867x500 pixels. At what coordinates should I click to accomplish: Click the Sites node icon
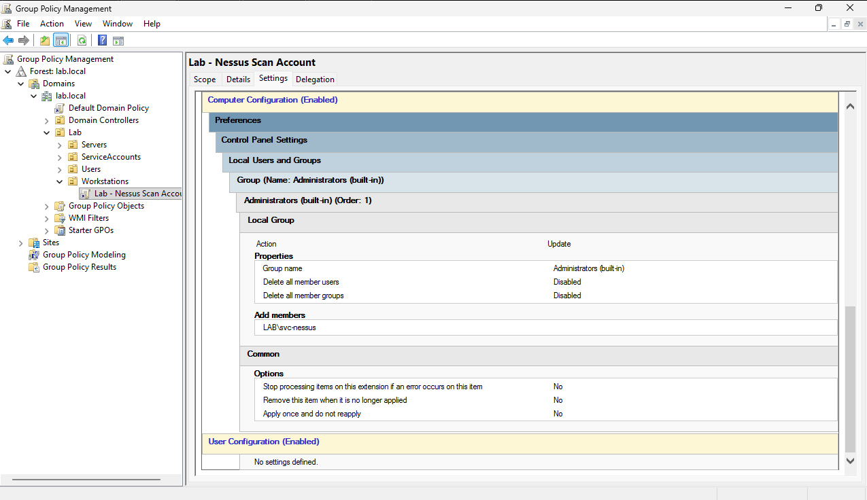pos(34,243)
